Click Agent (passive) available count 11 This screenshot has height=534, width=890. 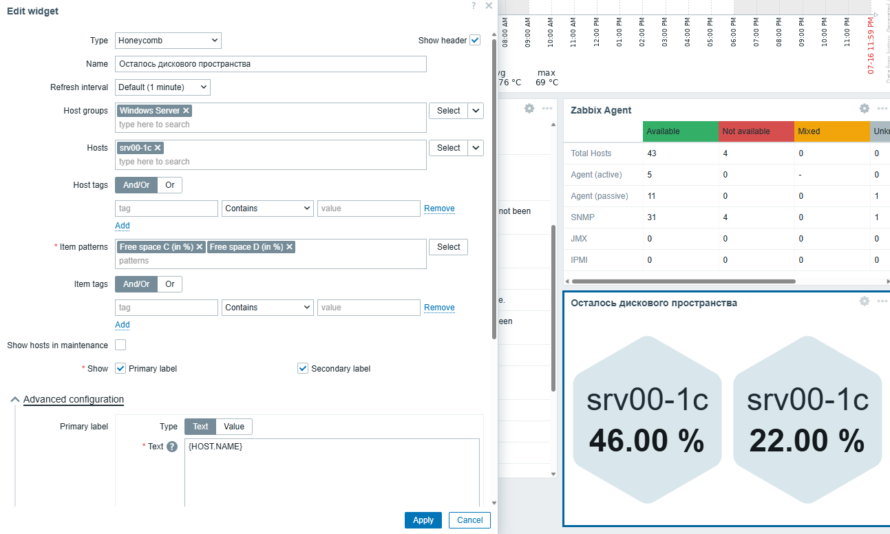pos(651,196)
